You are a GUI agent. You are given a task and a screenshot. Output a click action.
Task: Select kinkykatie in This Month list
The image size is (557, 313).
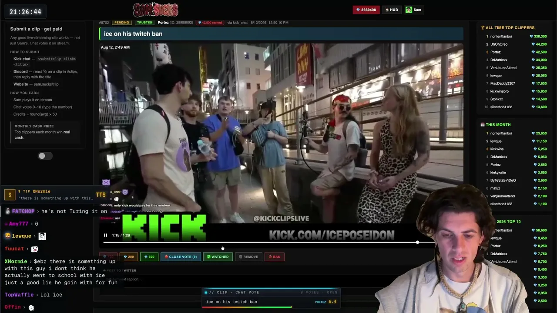[x=498, y=173]
